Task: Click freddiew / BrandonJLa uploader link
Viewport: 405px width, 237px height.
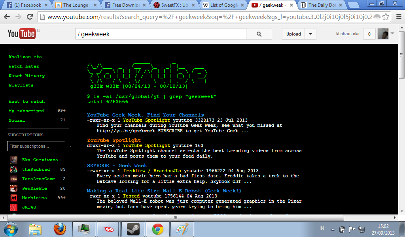Action: [152, 171]
